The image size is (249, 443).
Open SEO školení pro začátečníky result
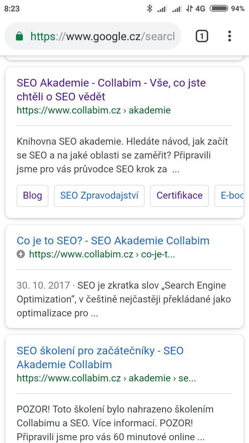[100, 358]
